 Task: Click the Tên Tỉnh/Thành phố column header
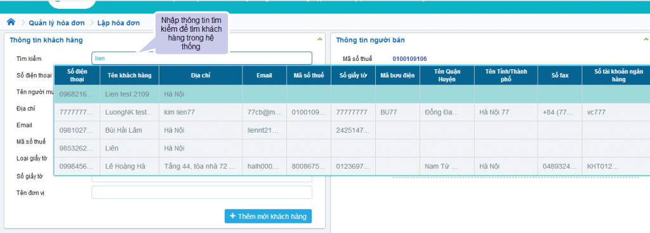506,75
